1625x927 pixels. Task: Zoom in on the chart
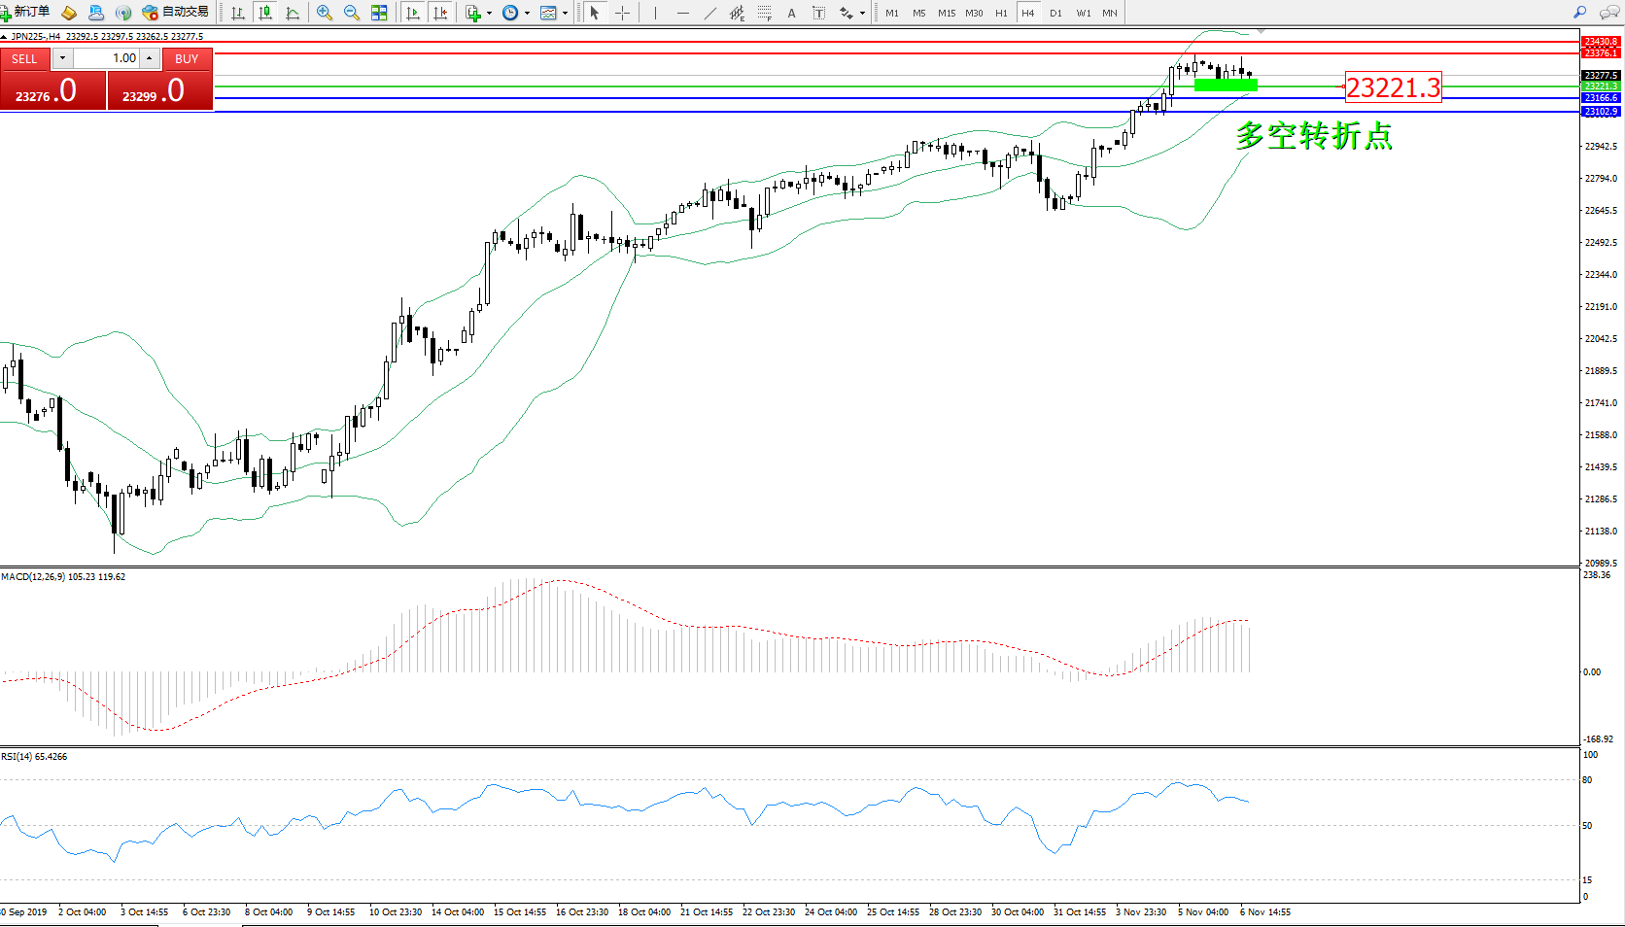(x=325, y=13)
